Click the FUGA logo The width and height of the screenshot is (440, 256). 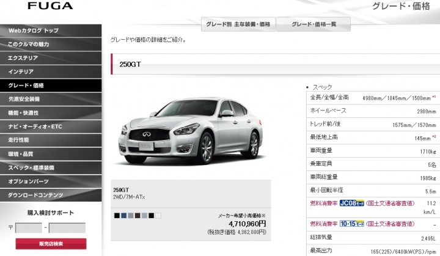[50, 5]
